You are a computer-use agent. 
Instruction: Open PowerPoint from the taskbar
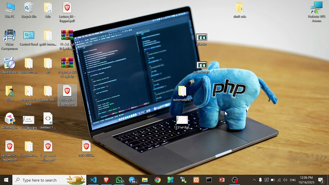pos(222,180)
